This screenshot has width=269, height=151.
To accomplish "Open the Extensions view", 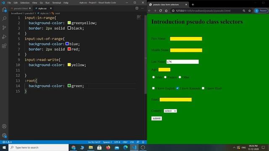I will [x=4, y=46].
